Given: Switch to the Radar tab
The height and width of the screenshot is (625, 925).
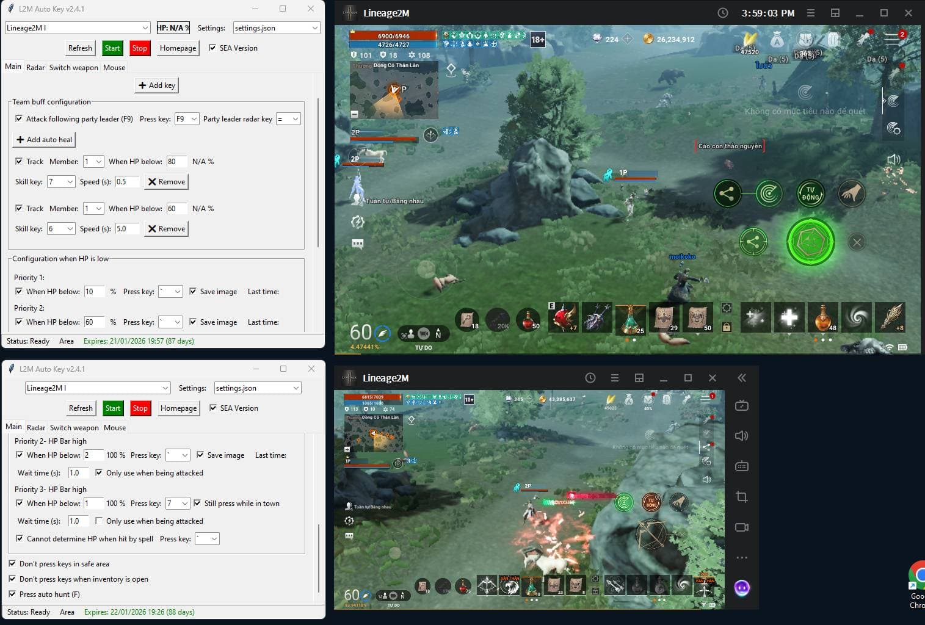Looking at the screenshot, I should tap(35, 67).
